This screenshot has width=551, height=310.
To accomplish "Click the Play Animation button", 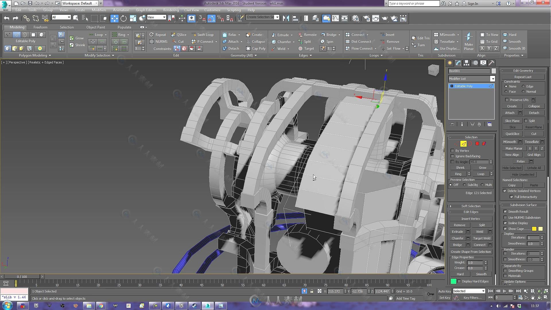I will pos(505,291).
